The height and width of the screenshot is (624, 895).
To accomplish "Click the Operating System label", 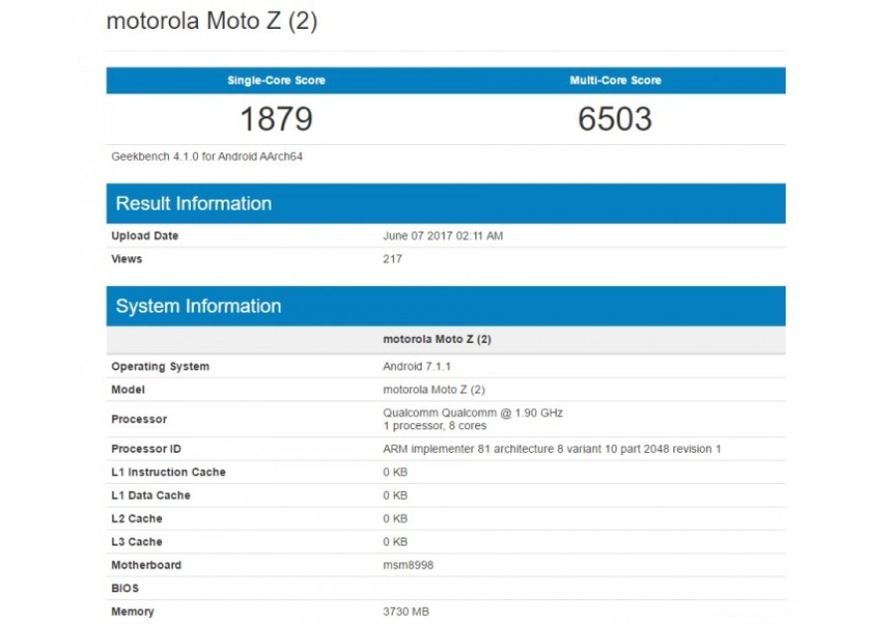I will point(160,367).
